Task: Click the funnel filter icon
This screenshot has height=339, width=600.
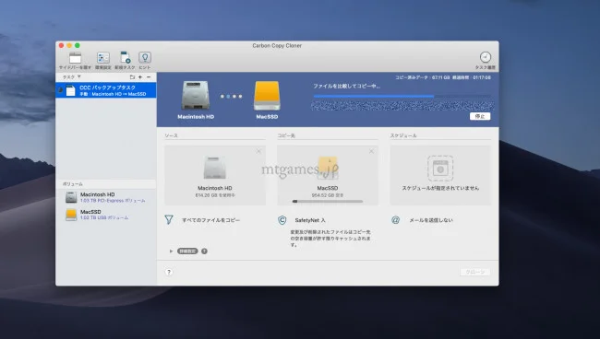Action: (x=169, y=219)
